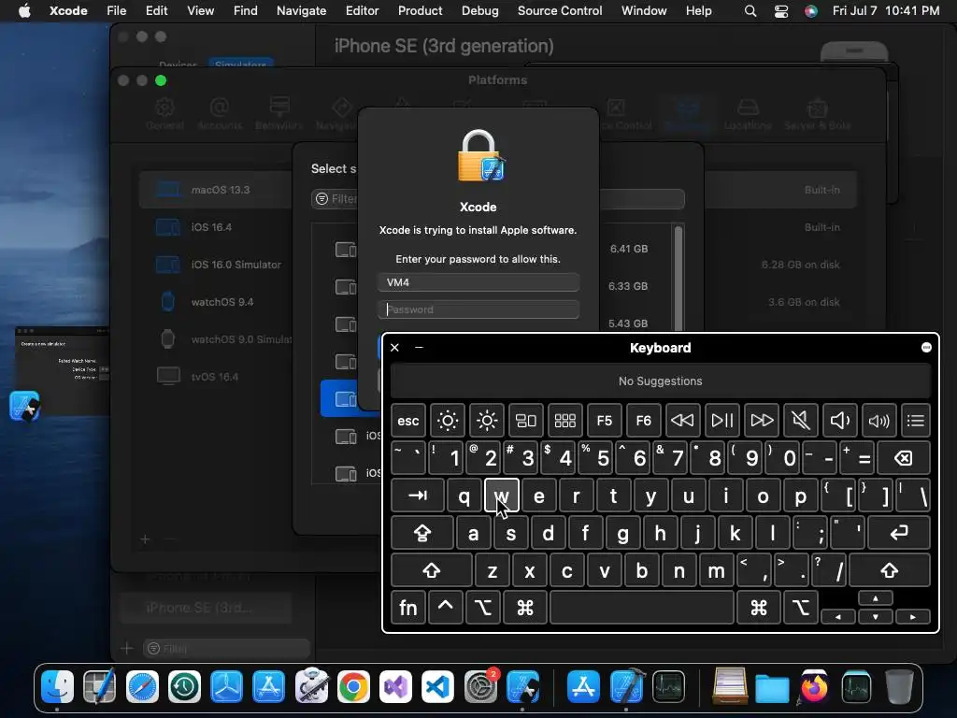
Task: Click Siri icon in menu bar
Action: [811, 11]
